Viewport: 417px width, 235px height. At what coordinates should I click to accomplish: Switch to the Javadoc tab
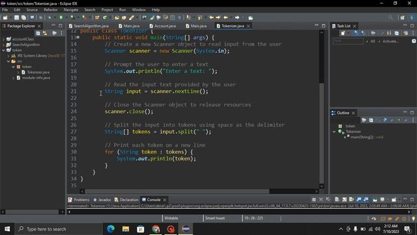[x=102, y=200]
